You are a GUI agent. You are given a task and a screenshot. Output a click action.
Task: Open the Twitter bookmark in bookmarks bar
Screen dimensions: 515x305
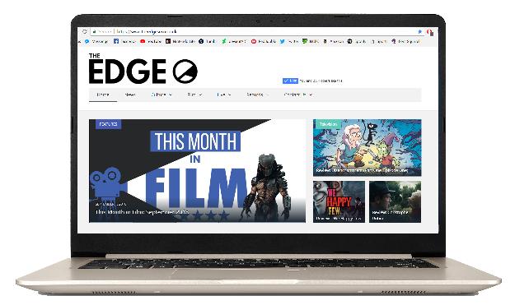coord(289,41)
